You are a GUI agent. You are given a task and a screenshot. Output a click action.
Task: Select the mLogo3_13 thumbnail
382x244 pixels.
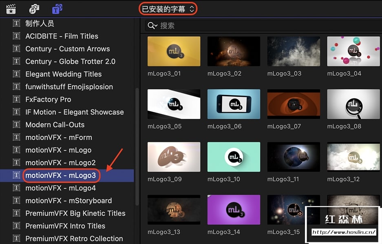click(174, 210)
